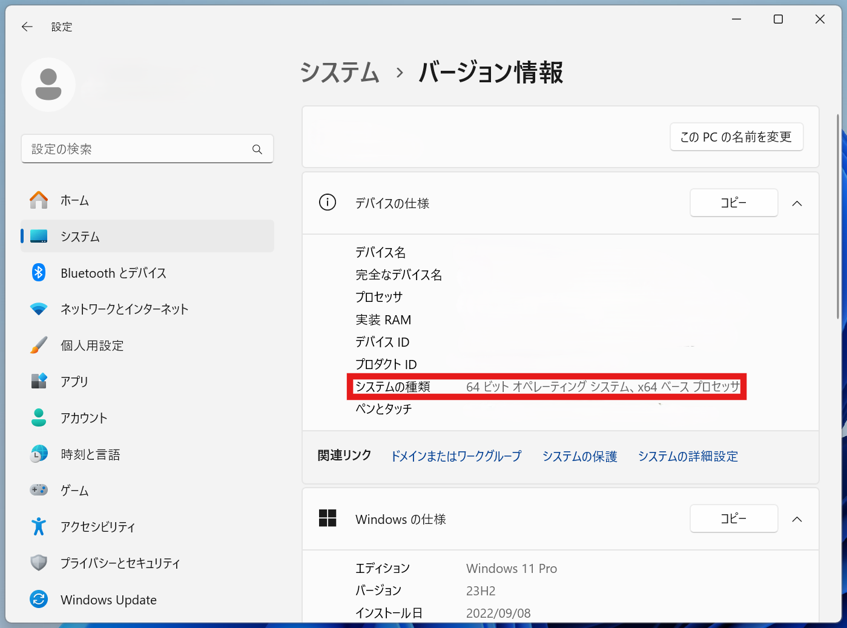Select アカウント in sidebar
The height and width of the screenshot is (628, 847).
148,417
